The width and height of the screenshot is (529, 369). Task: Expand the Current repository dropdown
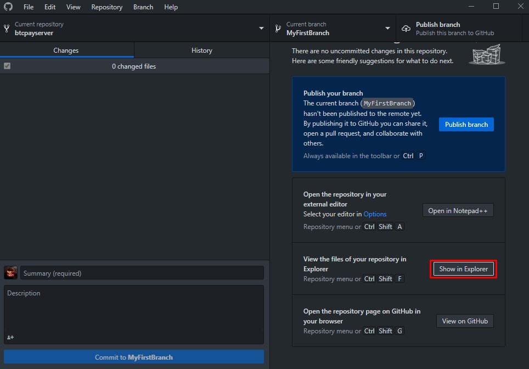pyautogui.click(x=261, y=29)
